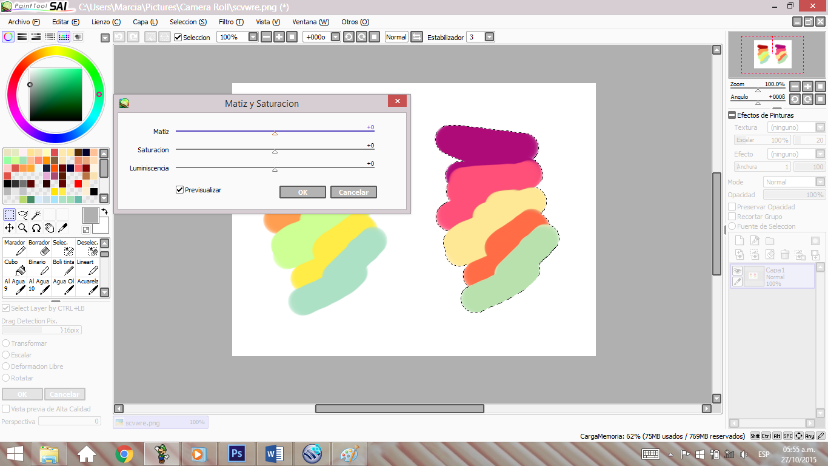Select the Borrador eraser tool
Screen dimensions: 828x466
pos(39,249)
